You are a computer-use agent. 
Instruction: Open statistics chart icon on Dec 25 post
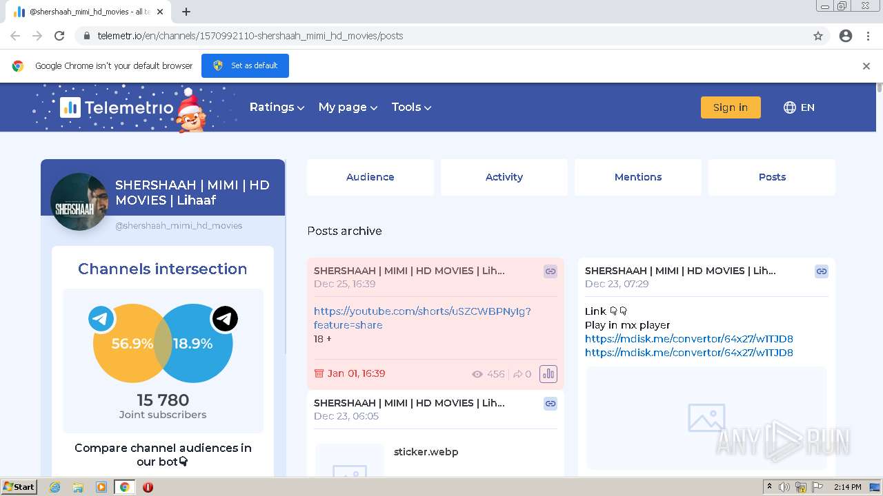pos(548,374)
